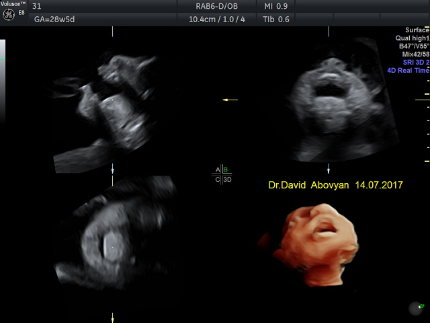The width and height of the screenshot is (430, 323).
Task: Click the yellow arrow marker below plane C
Action: (x=112, y=318)
